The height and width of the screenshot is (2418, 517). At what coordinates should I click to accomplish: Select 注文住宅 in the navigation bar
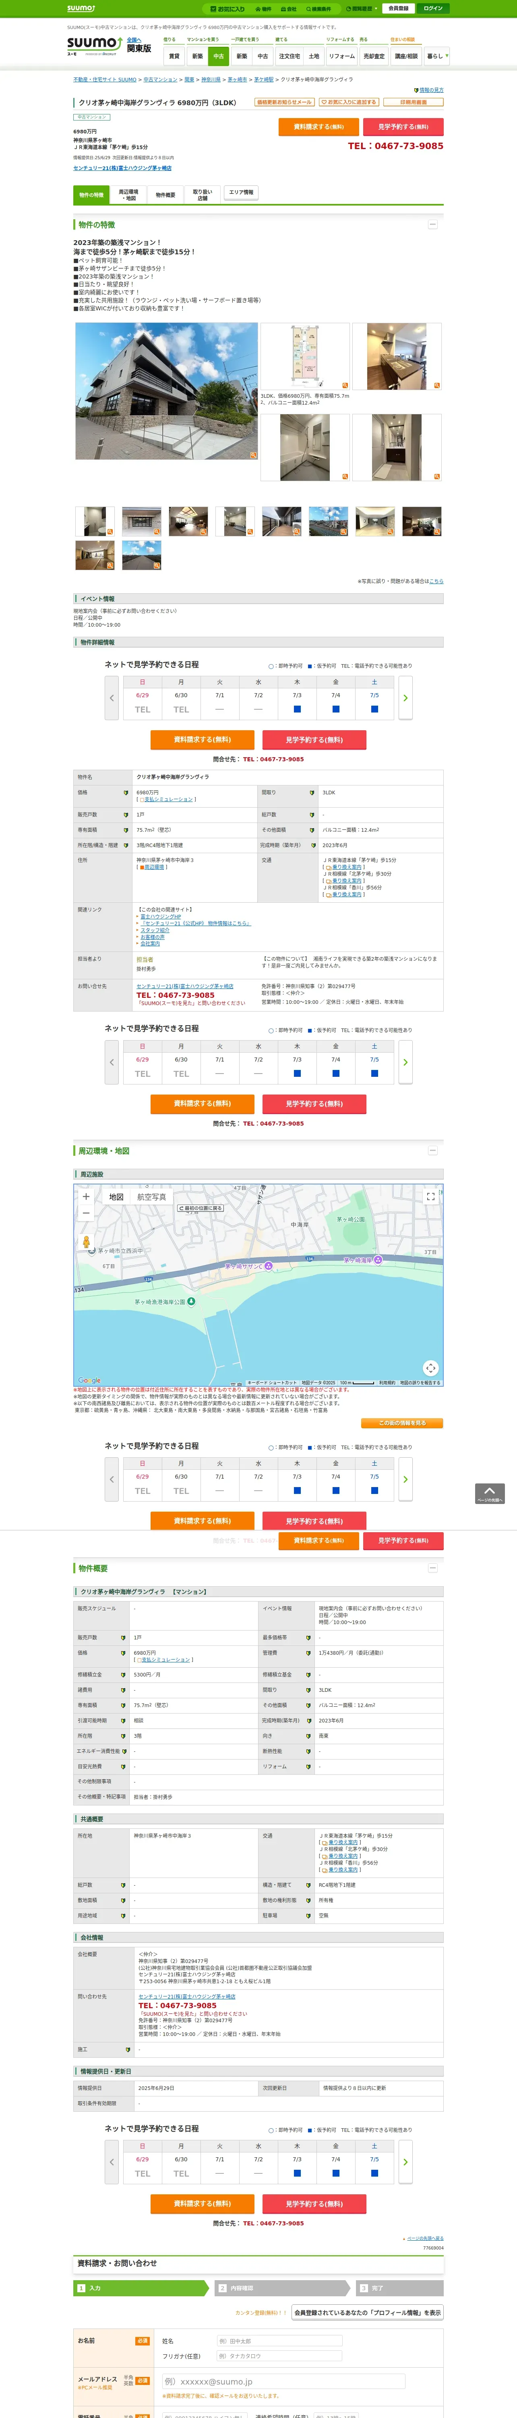289,56
